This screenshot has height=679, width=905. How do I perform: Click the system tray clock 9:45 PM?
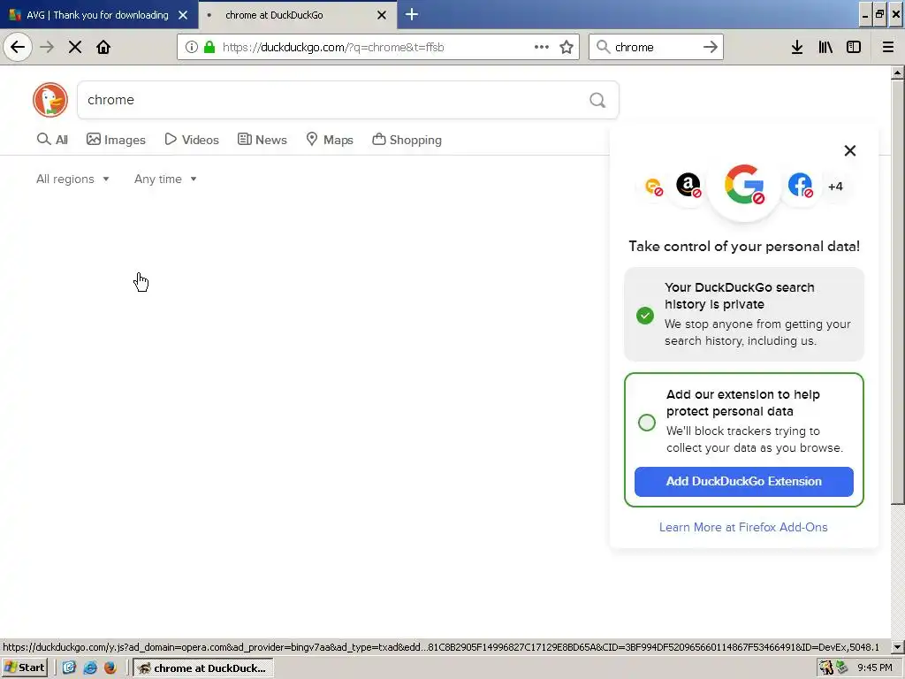874,668
